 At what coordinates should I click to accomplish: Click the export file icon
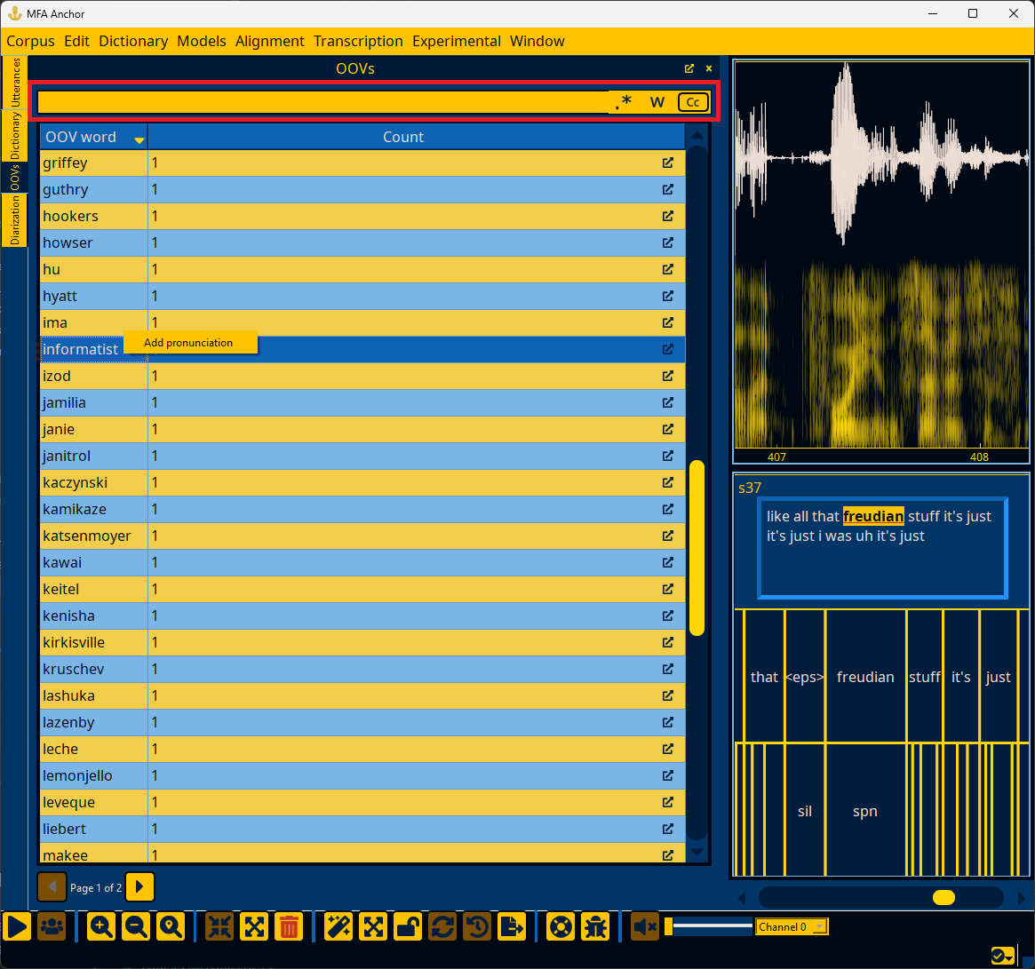(512, 927)
